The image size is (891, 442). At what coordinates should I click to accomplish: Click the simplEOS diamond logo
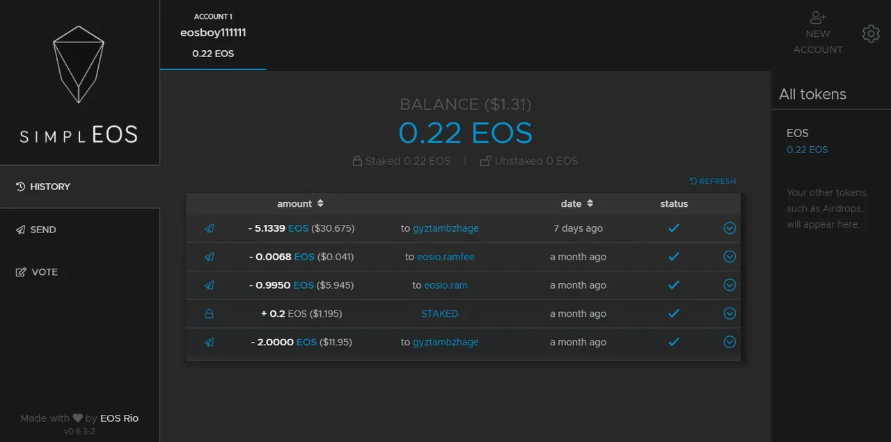click(x=79, y=65)
